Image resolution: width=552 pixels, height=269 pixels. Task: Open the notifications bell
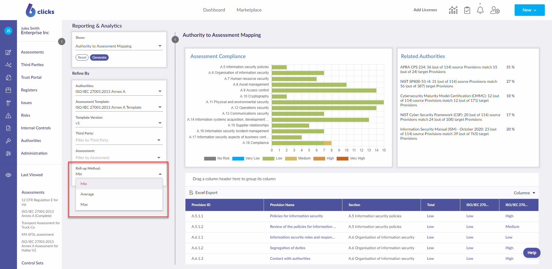[480, 10]
